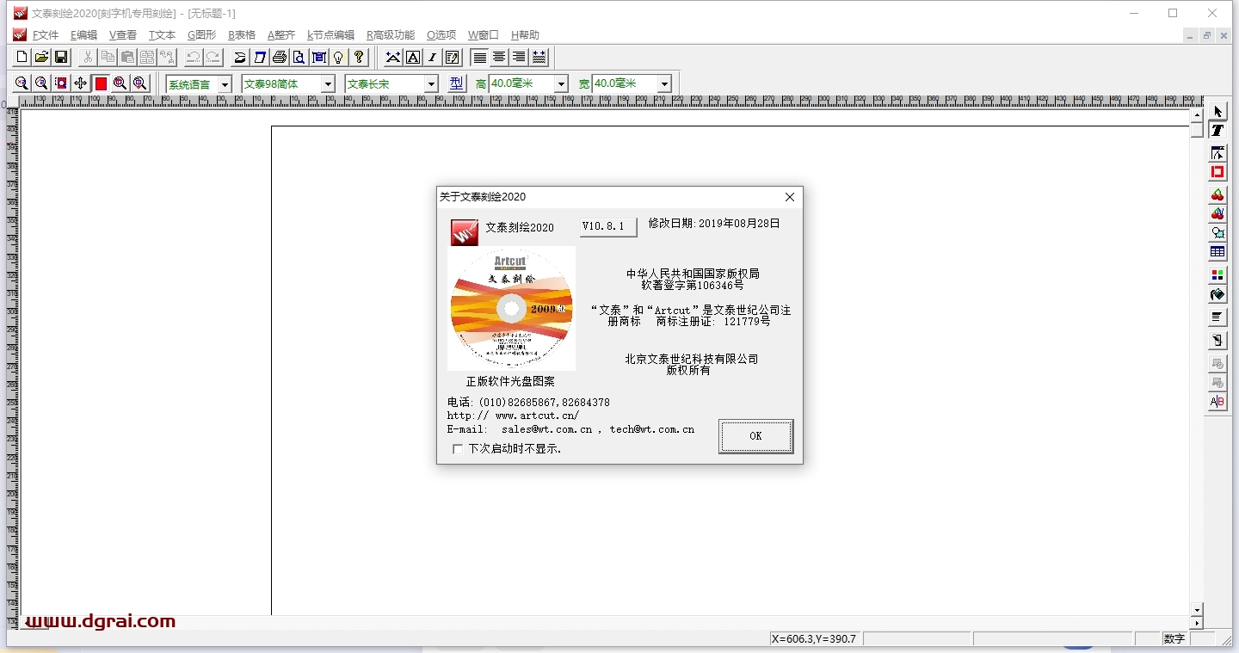Click the http://www.artcut.cn/ address text

click(514, 416)
